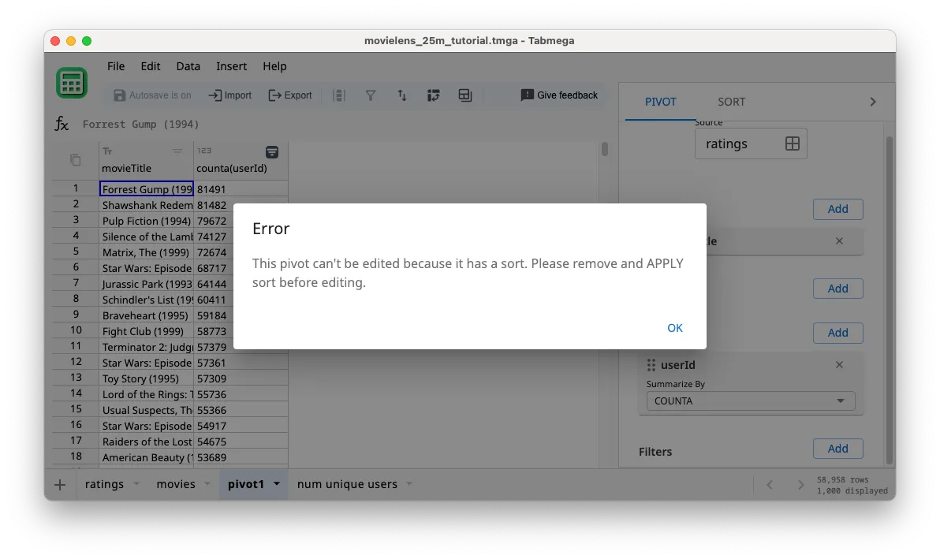The width and height of the screenshot is (940, 559).
Task: Open the Sort tool in the toolbar
Action: 402,95
